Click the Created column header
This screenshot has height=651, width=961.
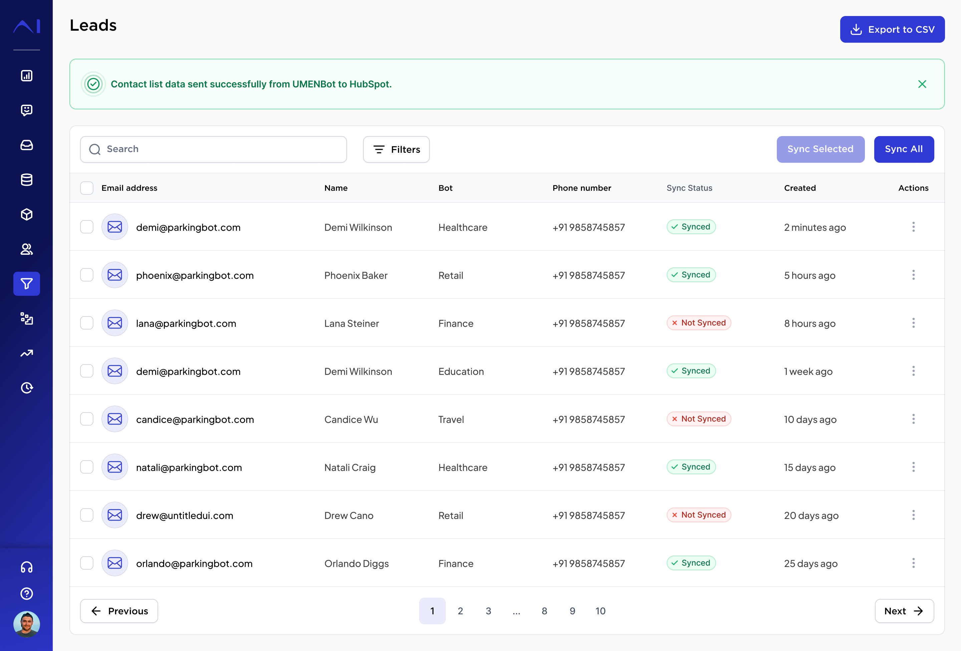(800, 188)
